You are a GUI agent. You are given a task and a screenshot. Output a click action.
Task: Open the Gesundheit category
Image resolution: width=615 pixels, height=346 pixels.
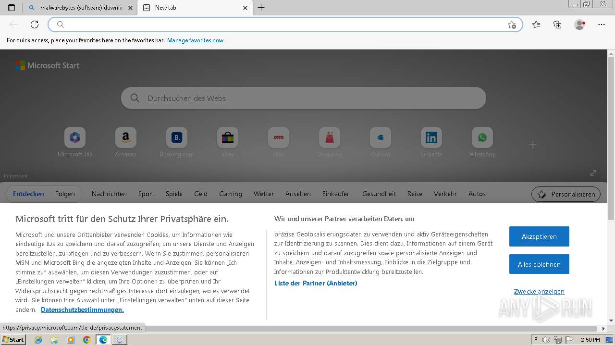(379, 194)
